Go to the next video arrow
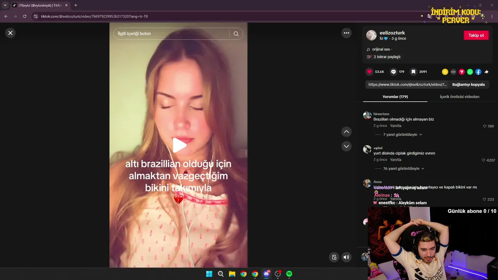The height and width of the screenshot is (280, 498). click(x=346, y=146)
